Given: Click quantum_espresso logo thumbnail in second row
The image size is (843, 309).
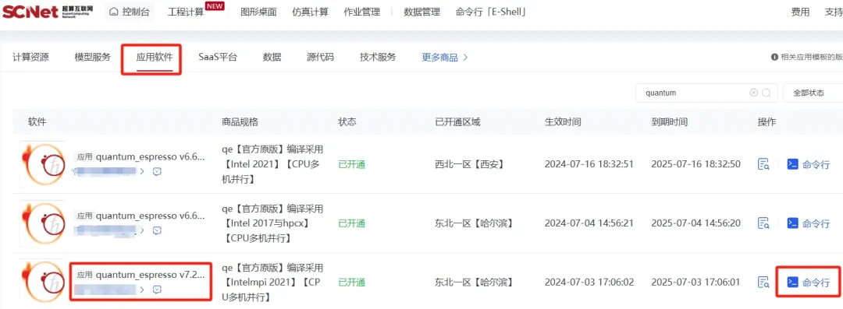Looking at the screenshot, I should (42, 223).
